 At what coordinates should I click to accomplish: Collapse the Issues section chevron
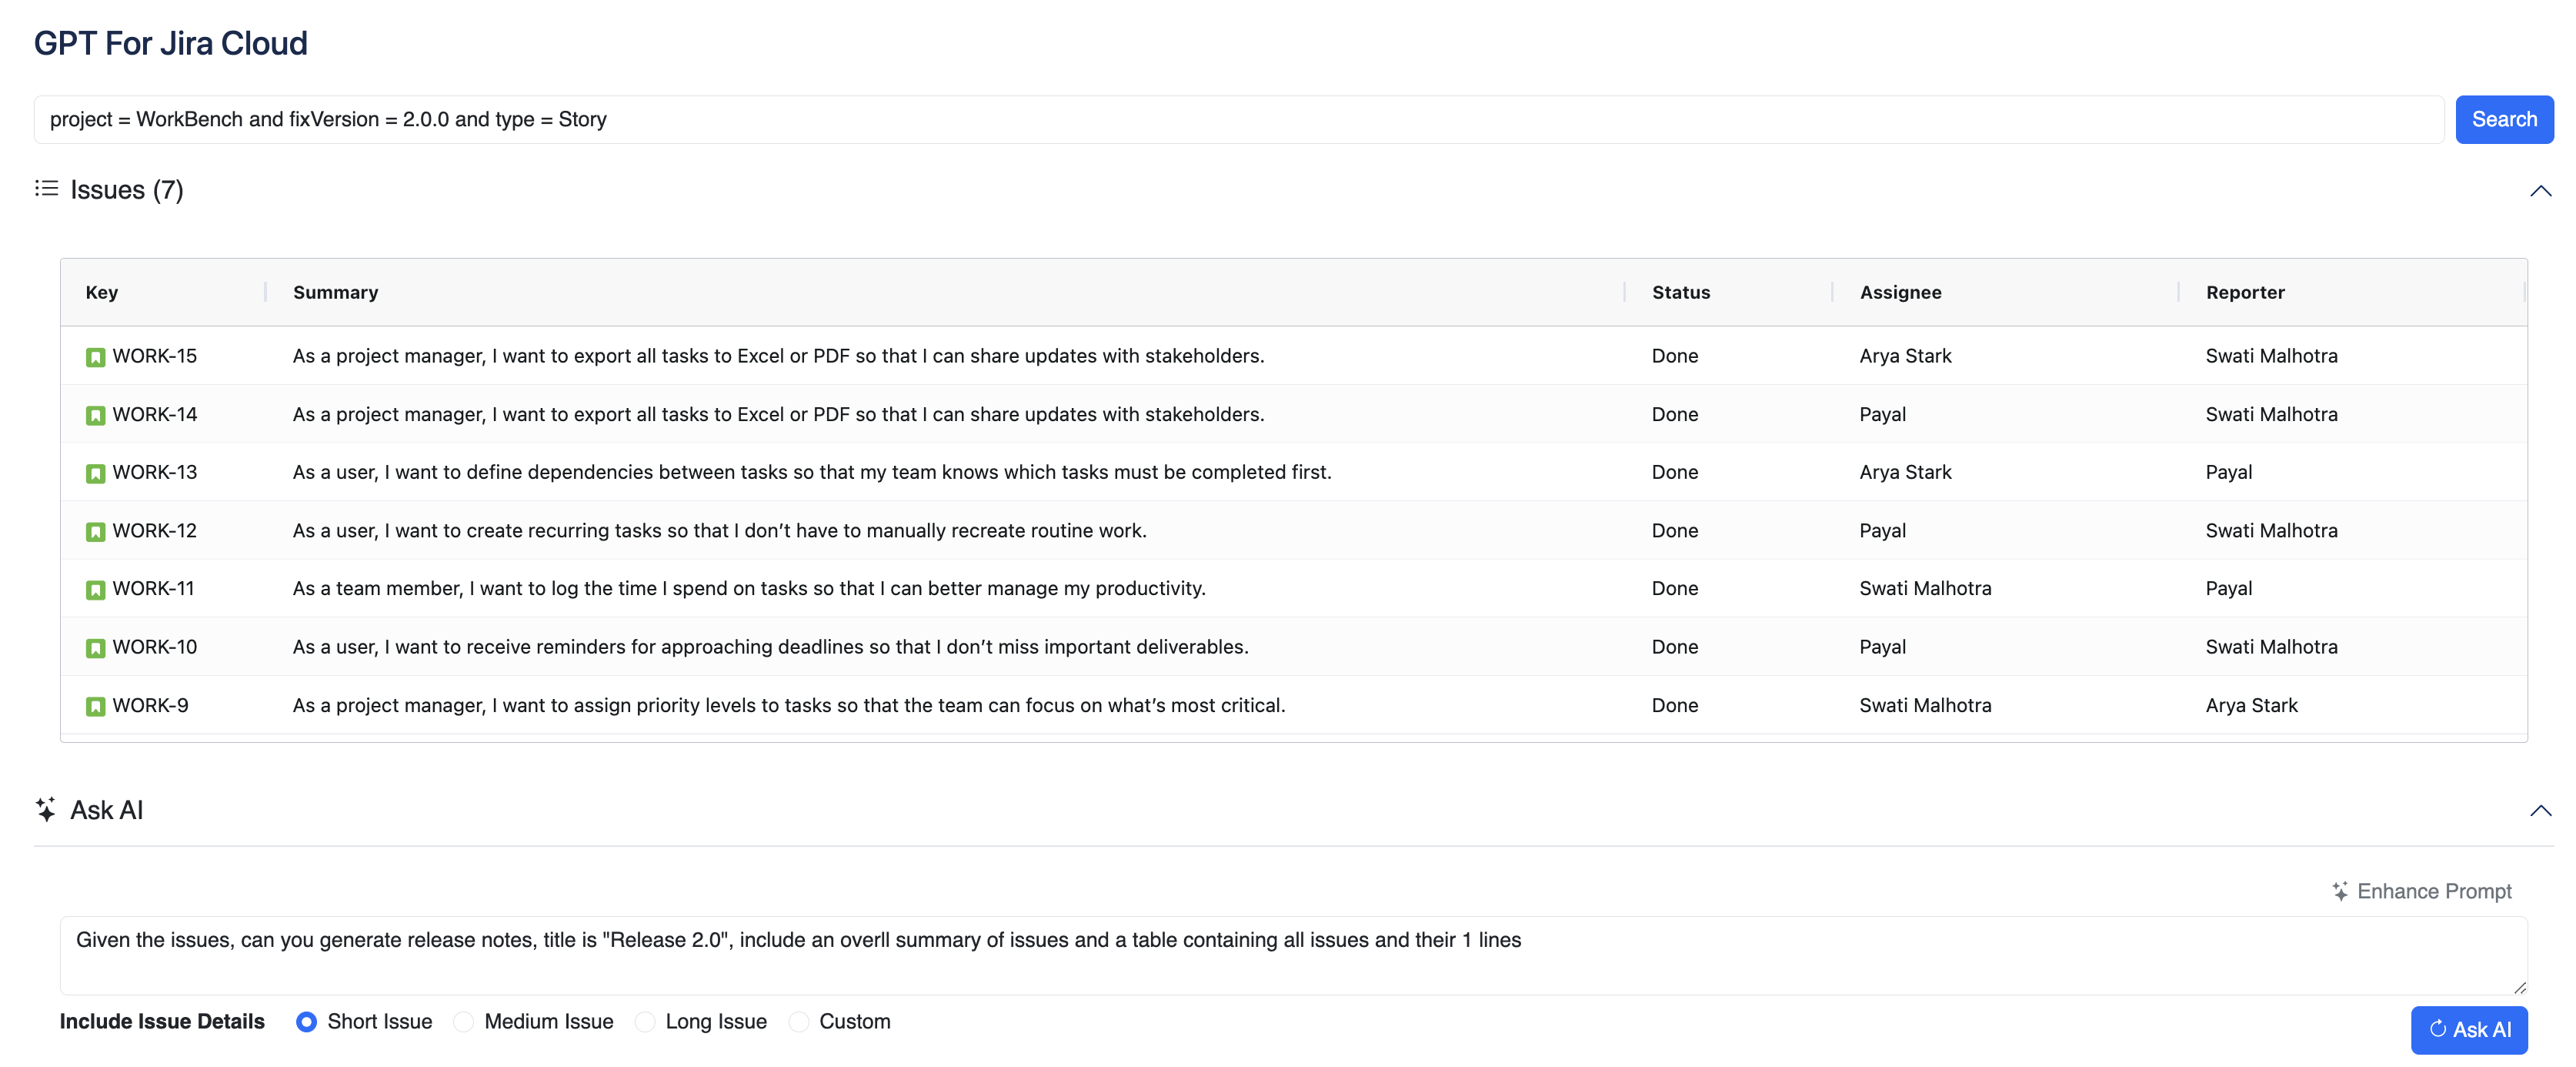pyautogui.click(x=2540, y=190)
